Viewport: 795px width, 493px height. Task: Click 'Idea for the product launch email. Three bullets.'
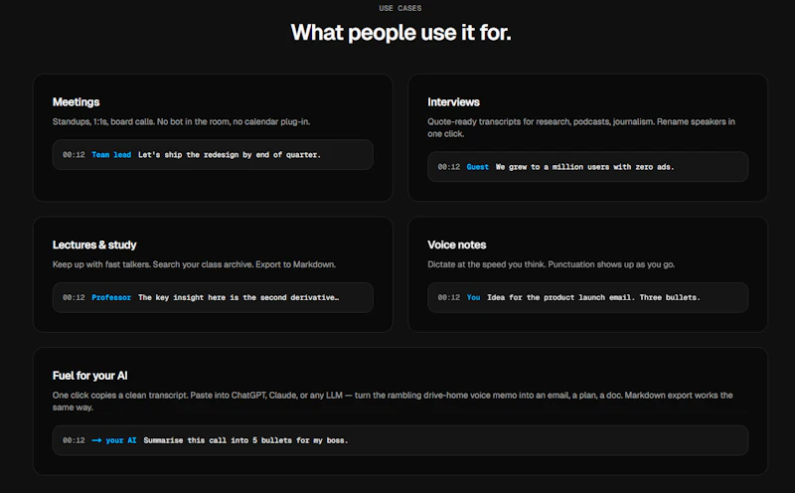[593, 298]
